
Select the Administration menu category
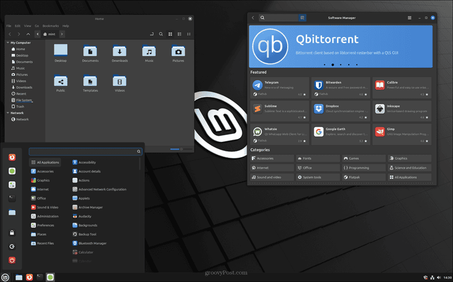[45, 216]
